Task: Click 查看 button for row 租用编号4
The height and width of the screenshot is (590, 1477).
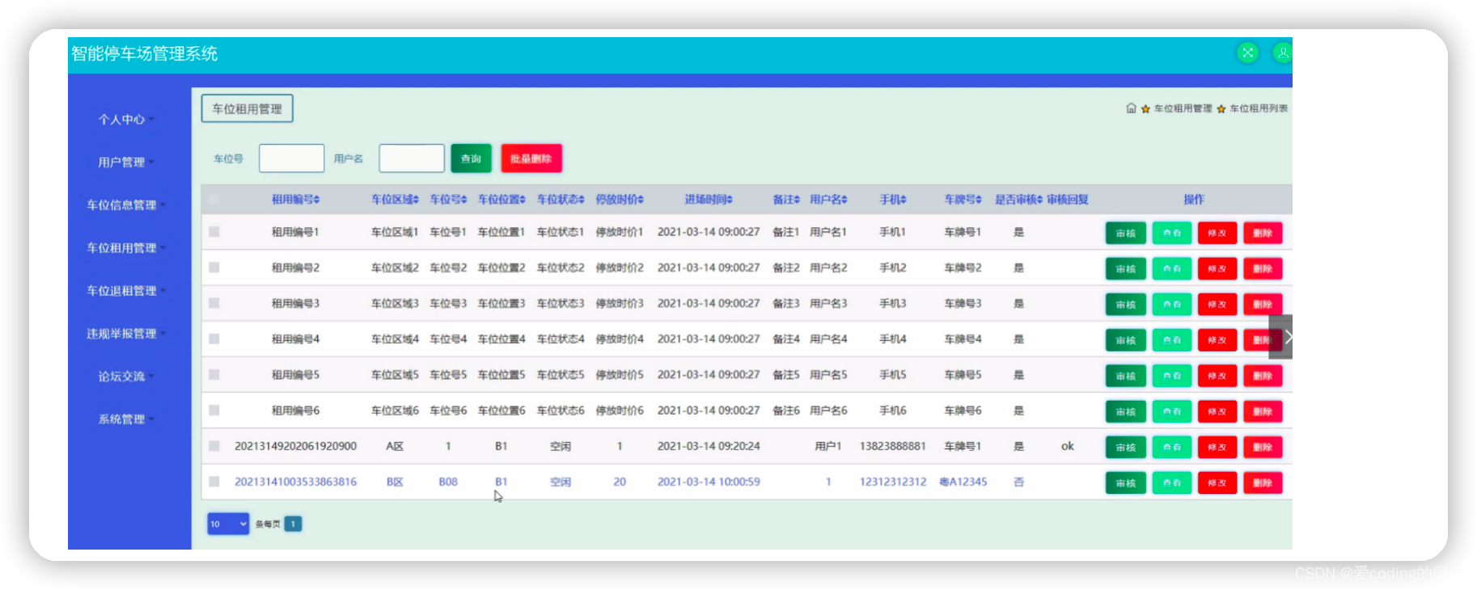Action: pyautogui.click(x=1172, y=340)
